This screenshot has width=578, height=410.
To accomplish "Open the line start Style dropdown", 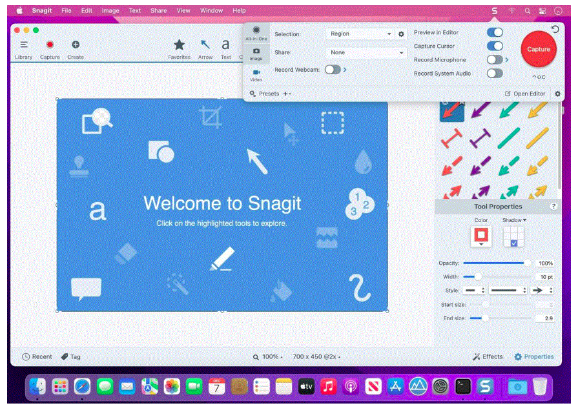I will pyautogui.click(x=475, y=291).
